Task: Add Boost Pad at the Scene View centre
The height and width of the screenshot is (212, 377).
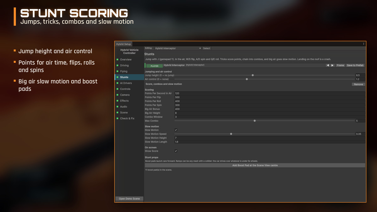Action: (255, 165)
